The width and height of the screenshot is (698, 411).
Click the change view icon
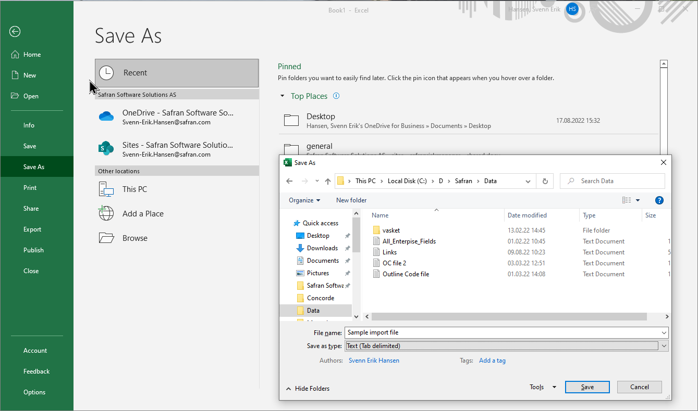[x=627, y=200]
